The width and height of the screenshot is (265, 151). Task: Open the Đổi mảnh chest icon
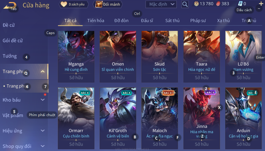click(99, 4)
